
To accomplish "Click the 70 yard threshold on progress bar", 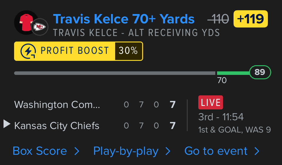I will (x=221, y=80).
